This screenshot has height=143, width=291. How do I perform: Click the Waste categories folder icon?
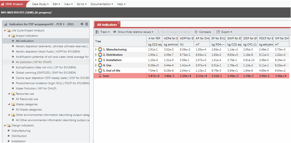13,104
